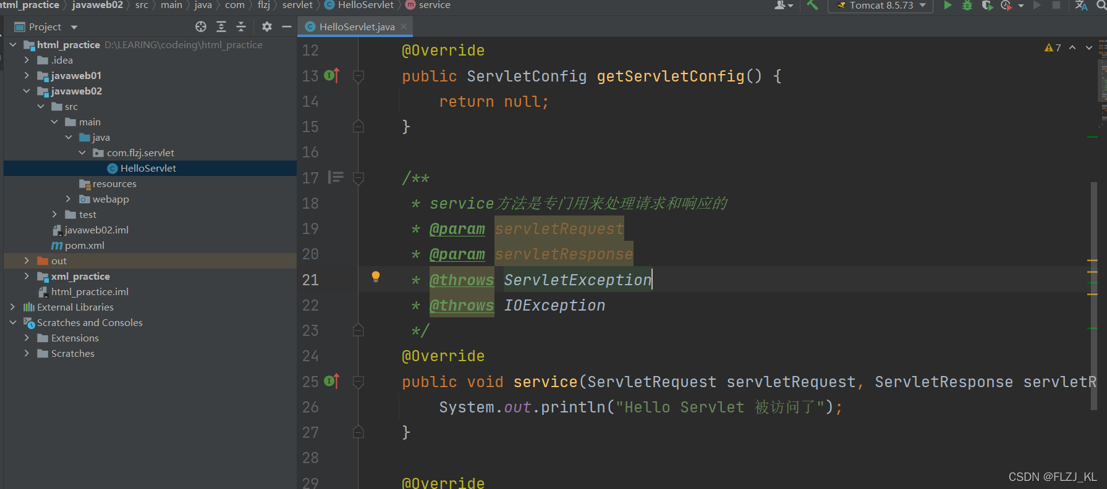Screen dimensions: 1107x489
Task: Go to next highlighted error arrow
Action: click(x=1089, y=48)
